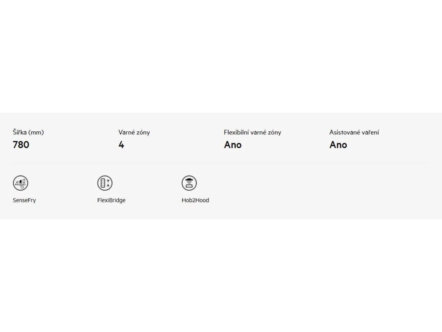Select the SenseFry text label

24,200
